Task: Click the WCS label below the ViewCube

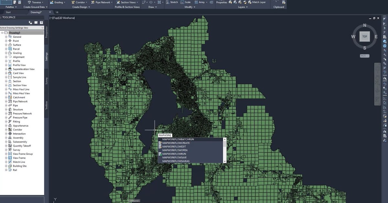Action: 364,55
